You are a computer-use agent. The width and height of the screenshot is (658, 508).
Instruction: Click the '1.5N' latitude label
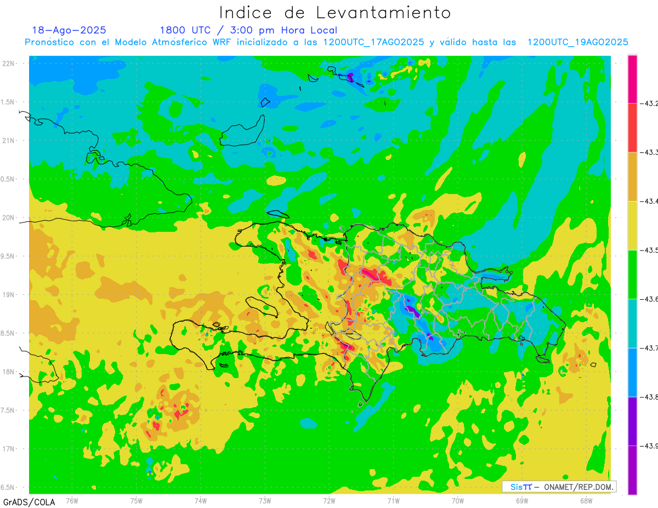click(x=8, y=102)
